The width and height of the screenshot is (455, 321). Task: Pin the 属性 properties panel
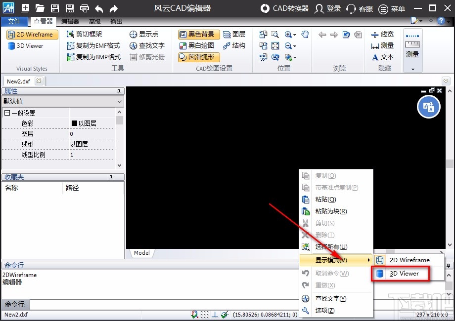[x=119, y=91]
